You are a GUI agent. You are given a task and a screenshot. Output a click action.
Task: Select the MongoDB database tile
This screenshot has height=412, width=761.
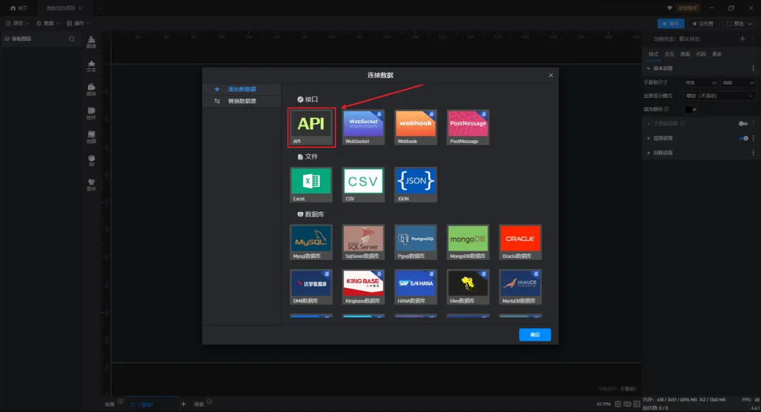click(x=468, y=242)
